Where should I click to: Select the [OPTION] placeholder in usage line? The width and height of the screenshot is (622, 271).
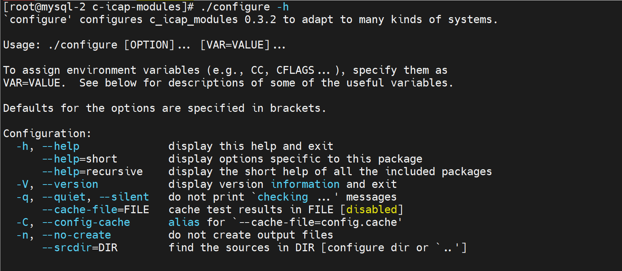(x=149, y=45)
